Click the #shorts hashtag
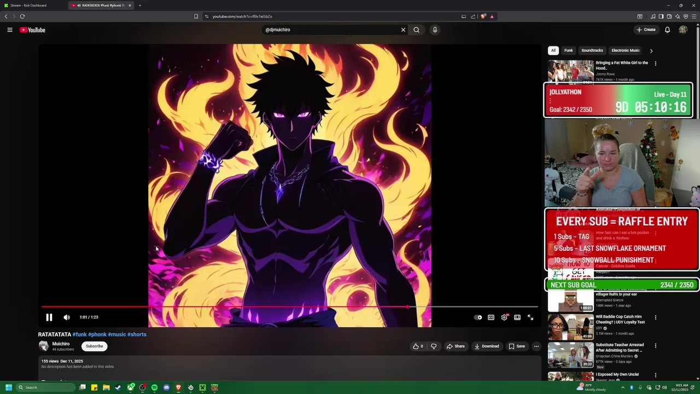Screen dimensions: 700x394 [x=137, y=334]
